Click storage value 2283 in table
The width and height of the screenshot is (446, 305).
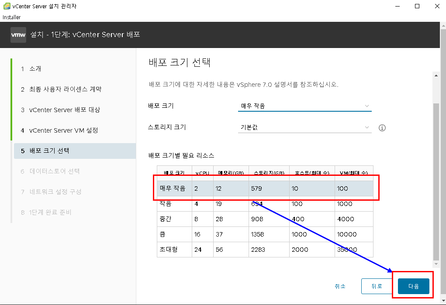point(258,250)
